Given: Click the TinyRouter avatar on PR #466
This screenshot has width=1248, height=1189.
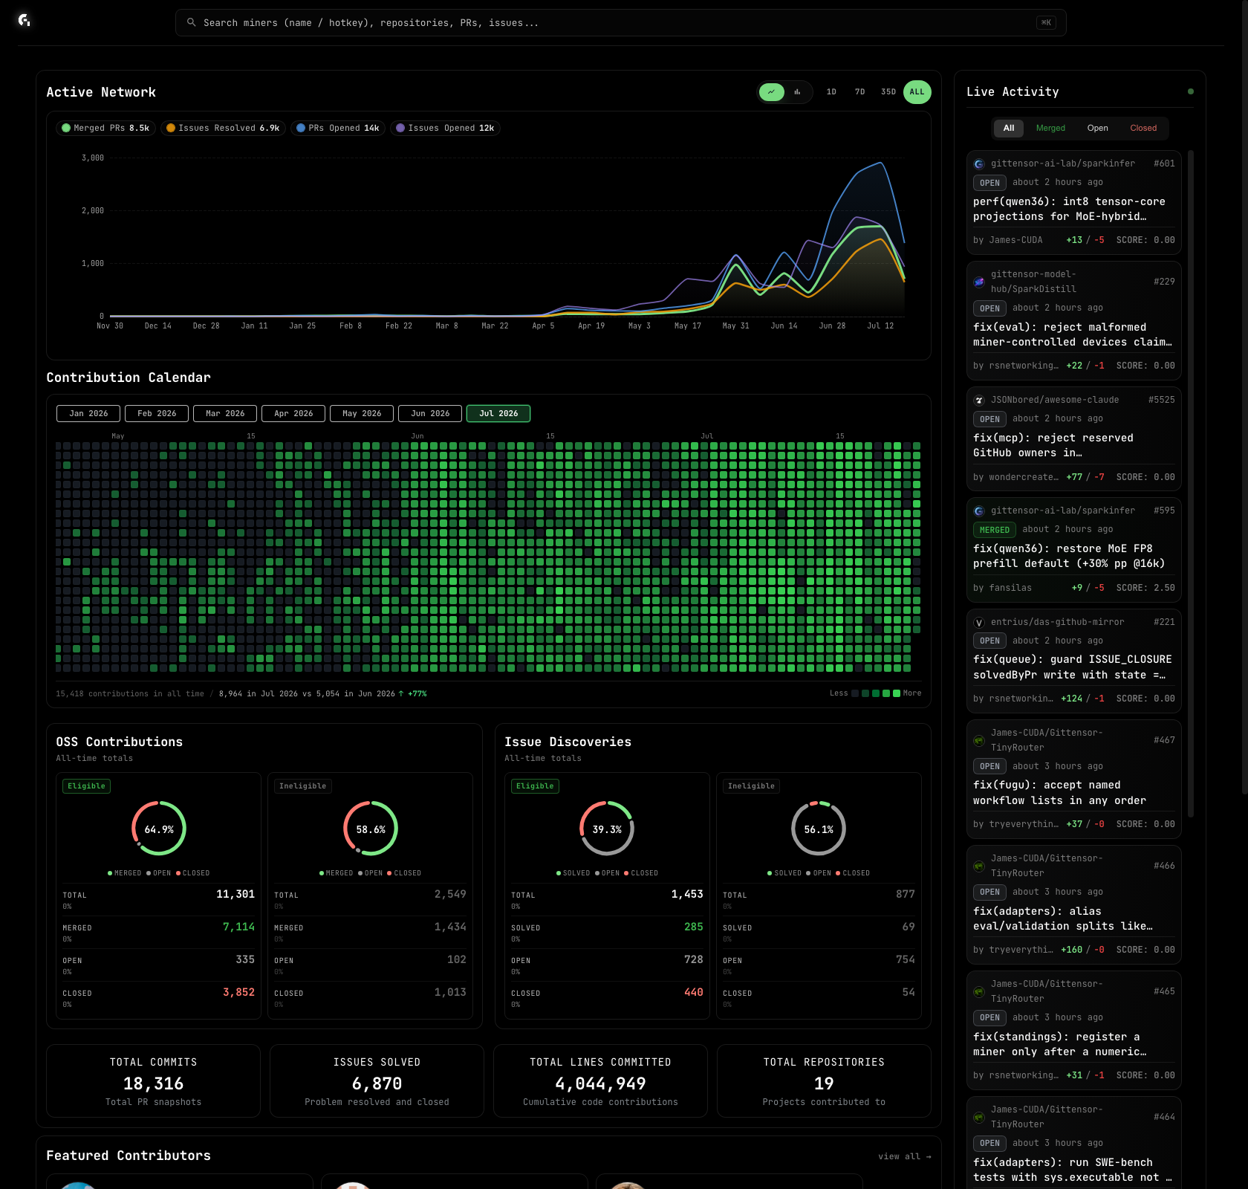Looking at the screenshot, I should (x=979, y=866).
